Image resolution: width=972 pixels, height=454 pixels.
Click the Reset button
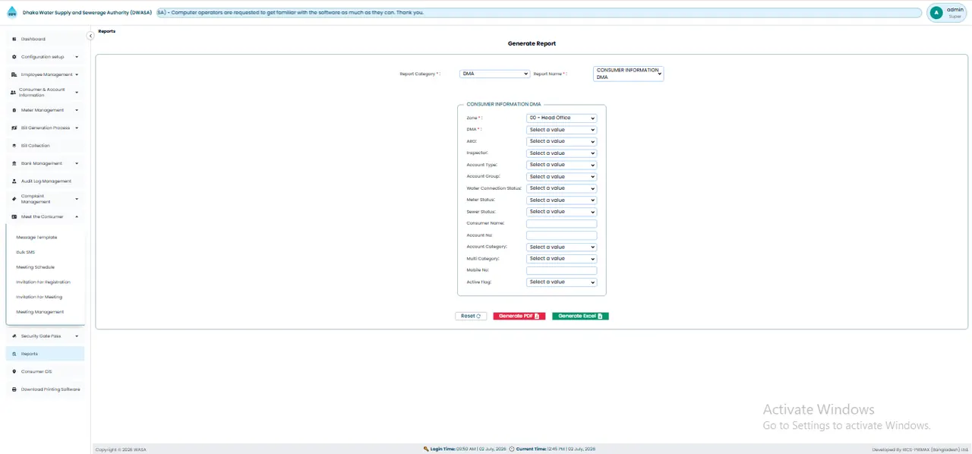click(471, 316)
